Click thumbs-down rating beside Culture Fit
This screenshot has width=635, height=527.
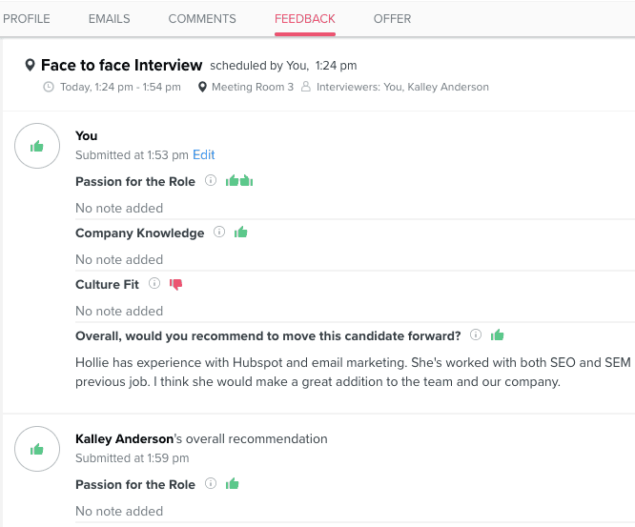[x=175, y=284]
